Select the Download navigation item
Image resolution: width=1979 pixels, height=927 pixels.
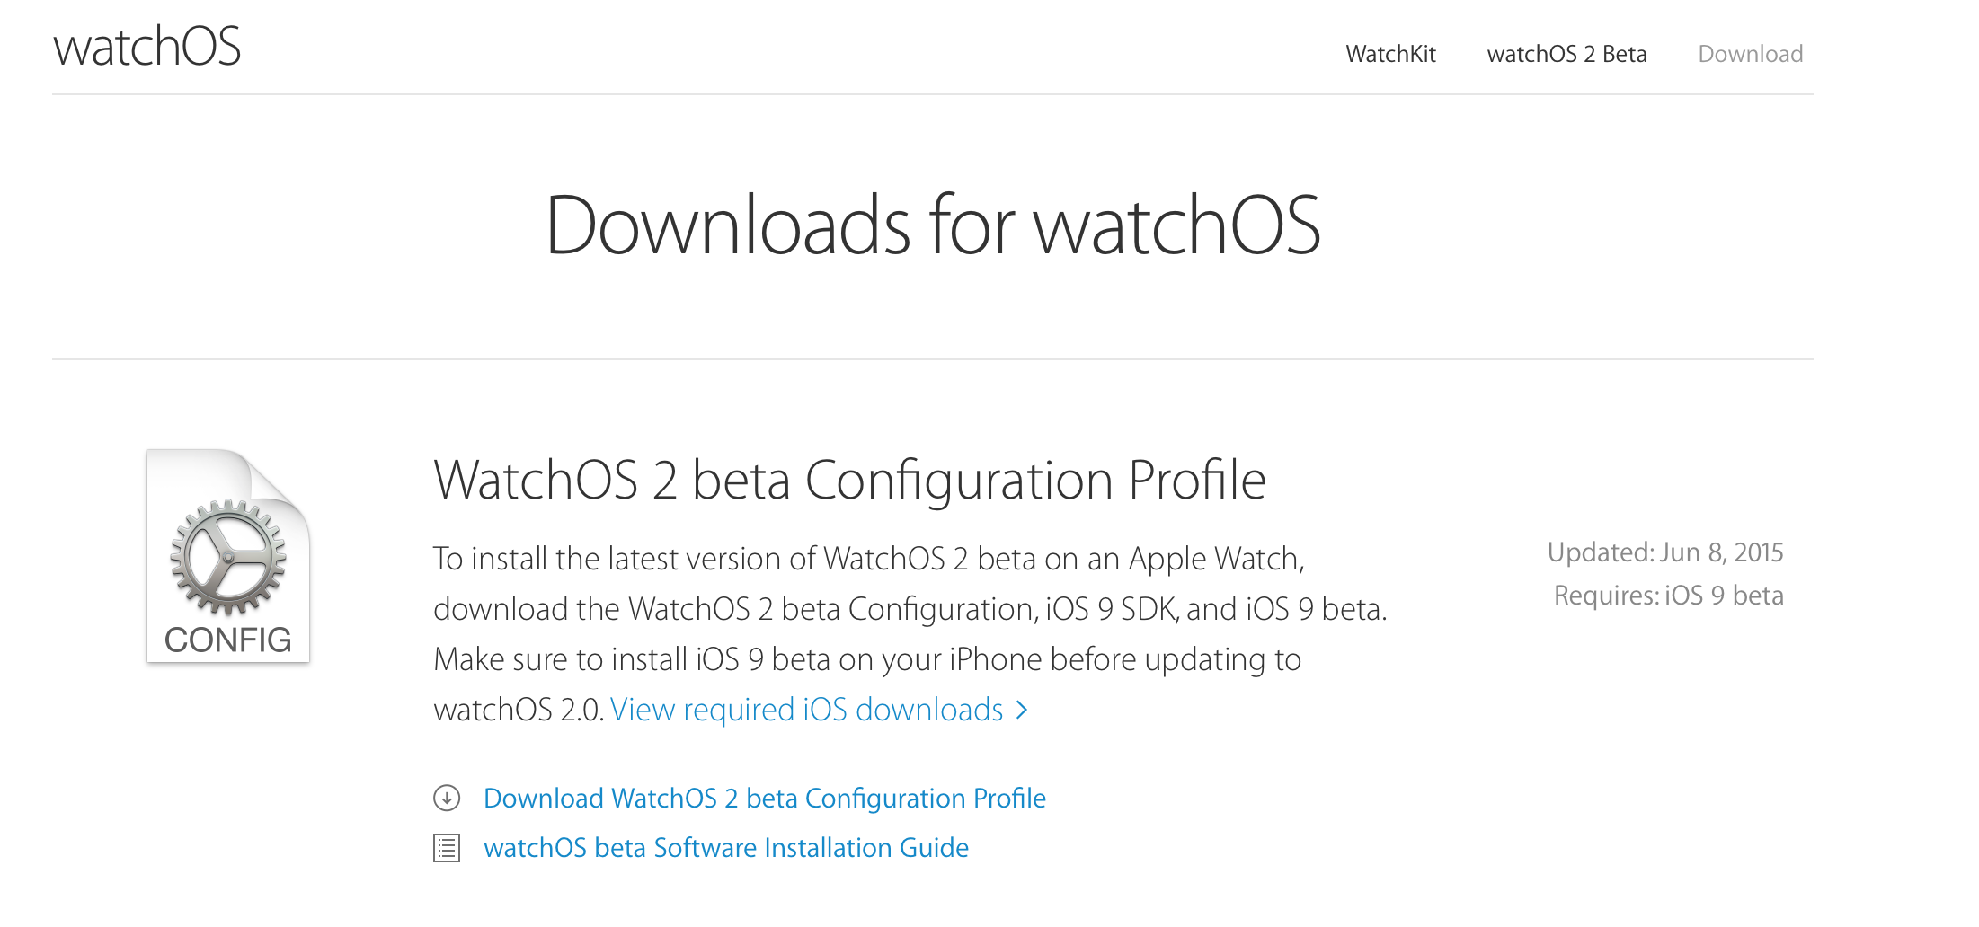(1750, 54)
